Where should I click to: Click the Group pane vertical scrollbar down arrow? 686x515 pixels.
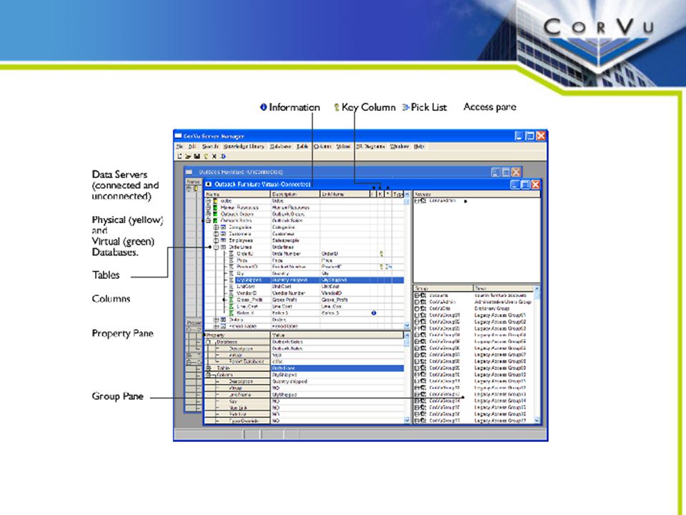click(x=537, y=421)
